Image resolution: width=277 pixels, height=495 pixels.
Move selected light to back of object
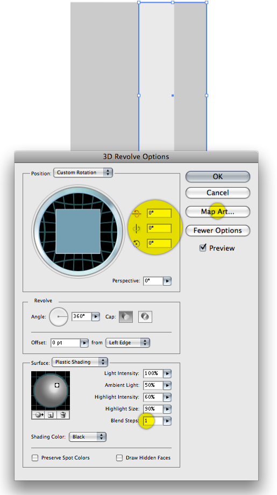click(x=38, y=415)
